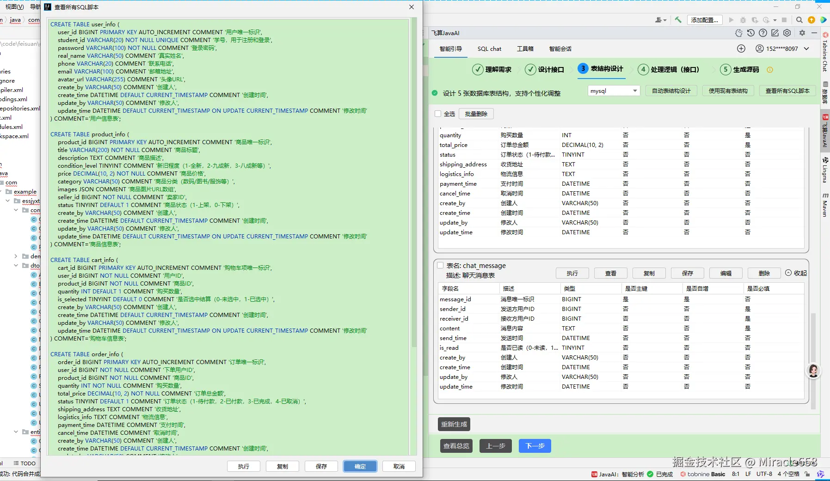The width and height of the screenshot is (830, 481).
Task: Switch to the SQL chat tab
Action: click(489, 49)
